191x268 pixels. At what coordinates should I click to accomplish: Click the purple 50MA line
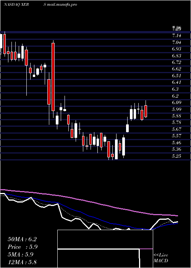[x=89, y=201]
